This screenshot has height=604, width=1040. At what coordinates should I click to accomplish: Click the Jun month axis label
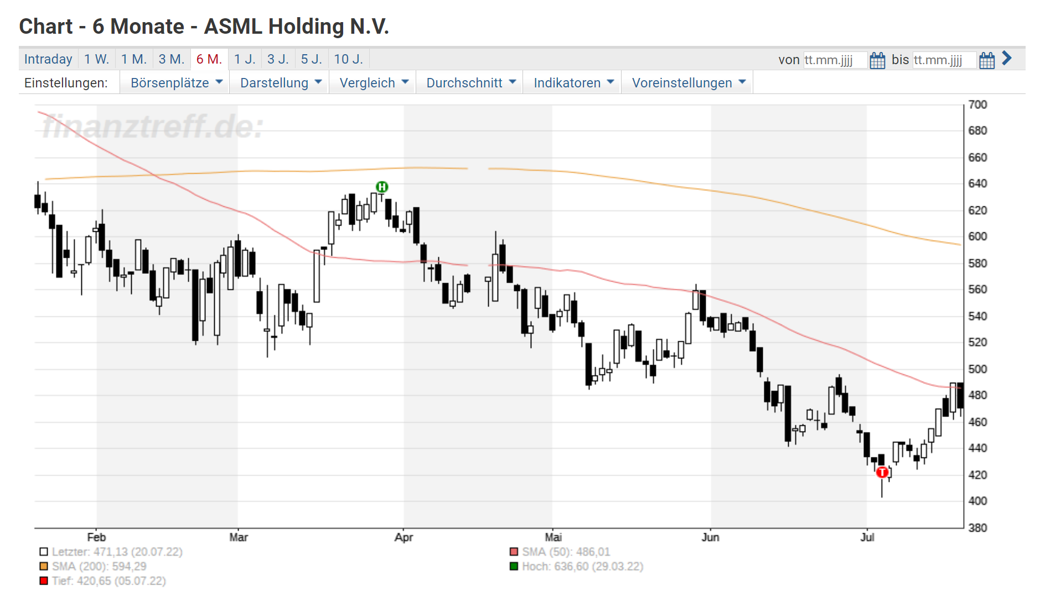(710, 537)
